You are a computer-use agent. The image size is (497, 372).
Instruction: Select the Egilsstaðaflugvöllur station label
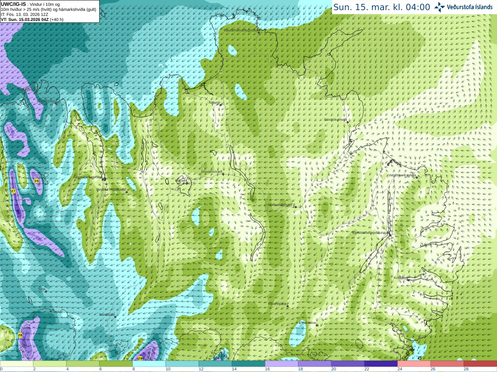(x=371, y=232)
